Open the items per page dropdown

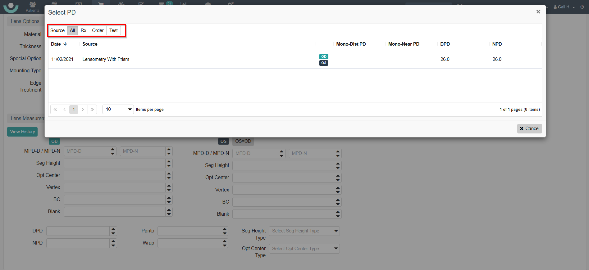[118, 109]
